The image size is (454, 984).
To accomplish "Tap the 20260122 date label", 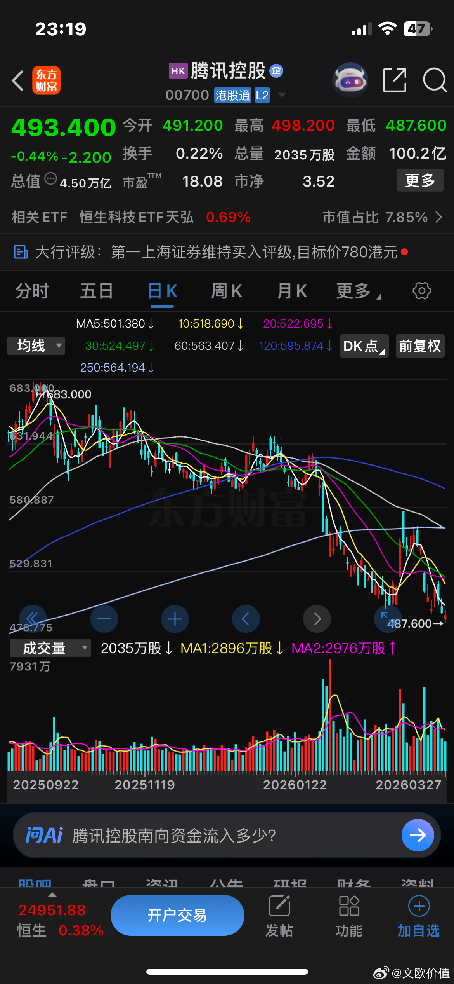I will tap(295, 785).
